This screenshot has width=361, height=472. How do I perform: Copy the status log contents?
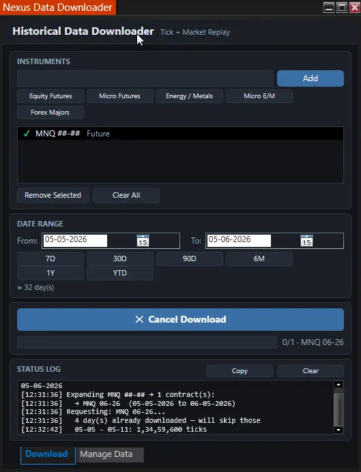(x=240, y=371)
